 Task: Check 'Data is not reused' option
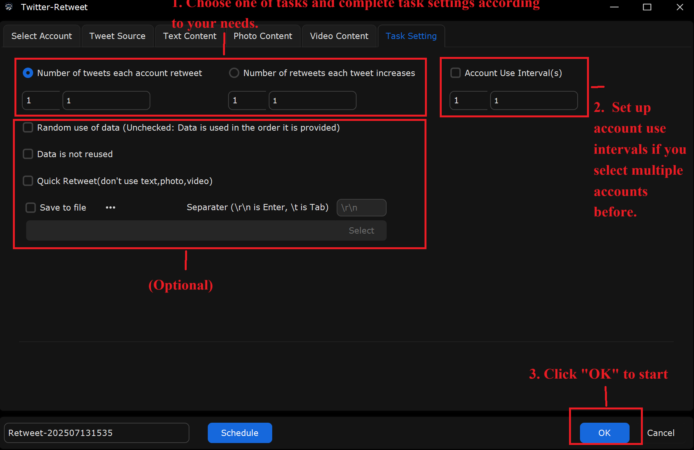pyautogui.click(x=28, y=154)
